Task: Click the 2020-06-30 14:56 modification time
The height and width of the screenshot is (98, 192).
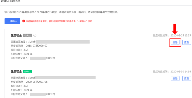Action: (x=181, y=71)
